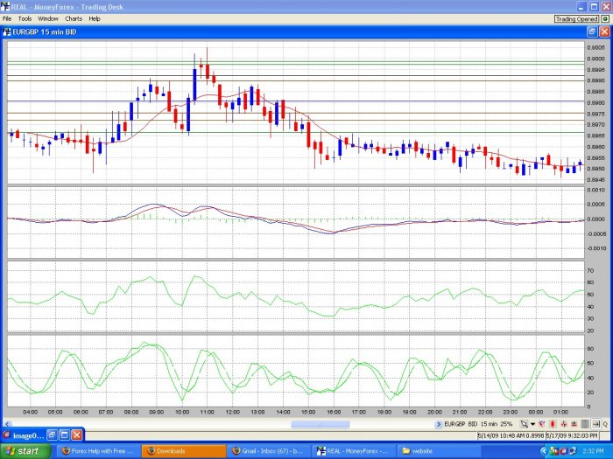The image size is (613, 459).
Task: Click the Q zoom icon
Action: (x=605, y=424)
